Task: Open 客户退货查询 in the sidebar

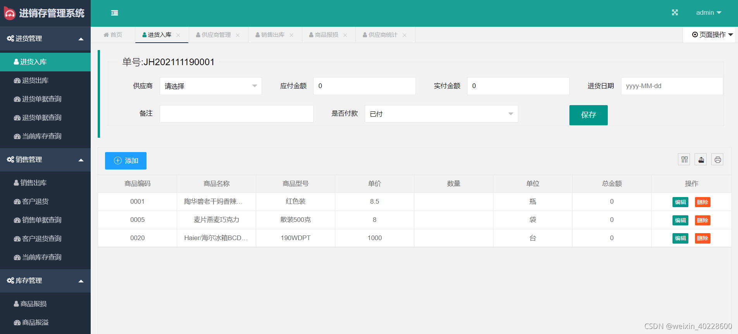Action: [x=45, y=239]
